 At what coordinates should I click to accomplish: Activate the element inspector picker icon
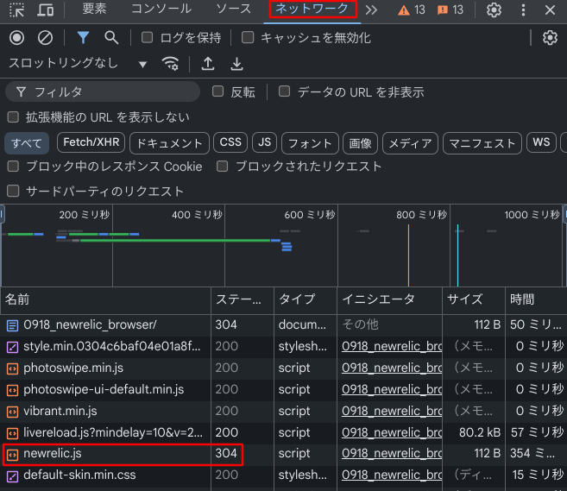[x=16, y=9]
